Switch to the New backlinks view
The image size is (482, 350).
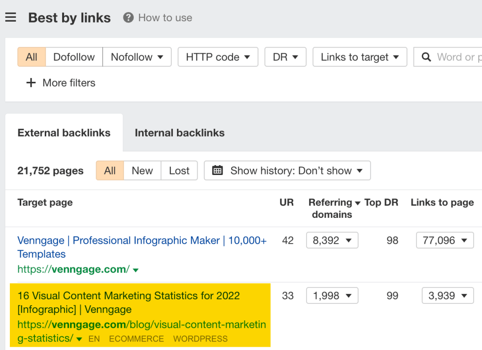coord(142,170)
